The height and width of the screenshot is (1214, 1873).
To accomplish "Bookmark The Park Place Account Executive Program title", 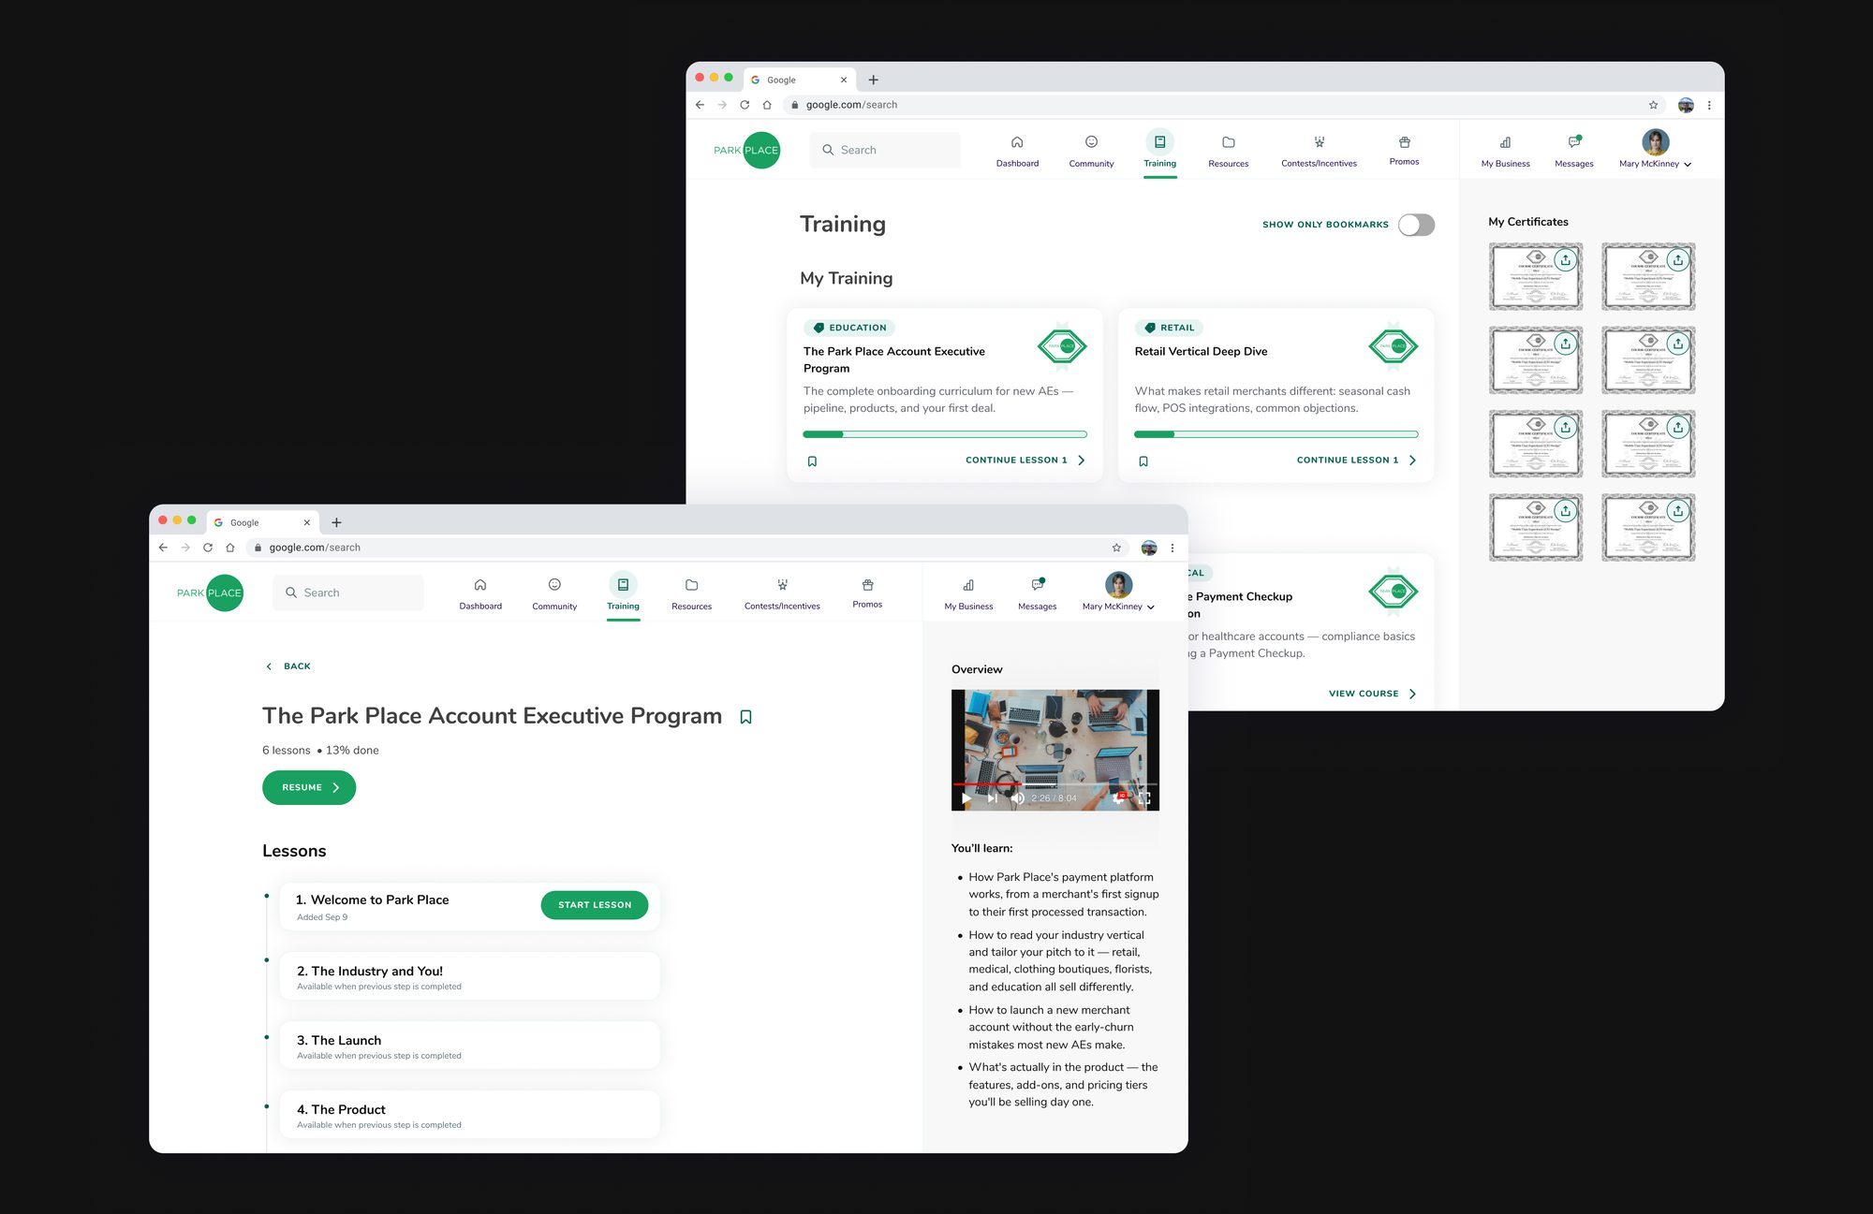I will 745,717.
